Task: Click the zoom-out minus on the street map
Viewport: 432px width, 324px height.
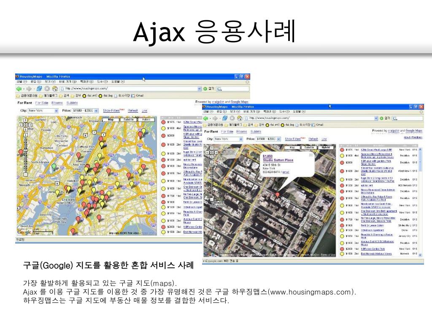Action: [25, 174]
